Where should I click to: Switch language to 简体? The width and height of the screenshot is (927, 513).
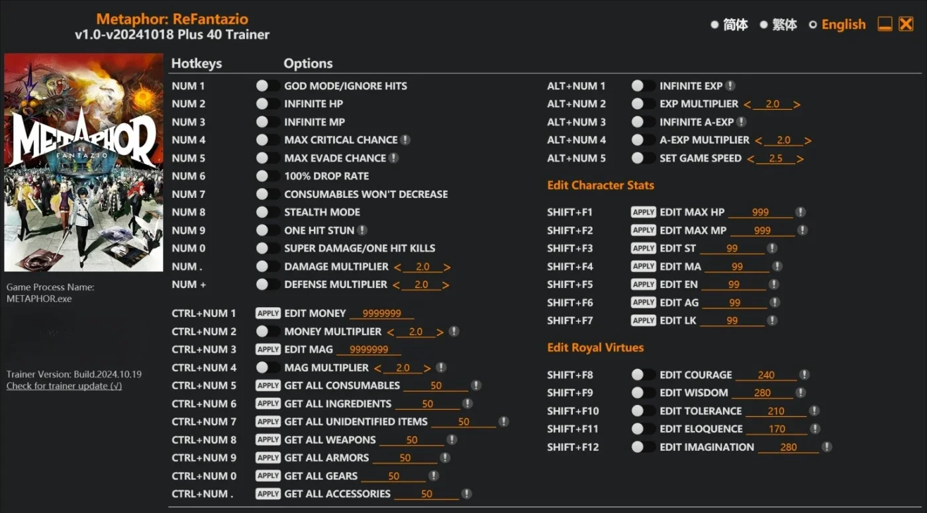(x=729, y=24)
